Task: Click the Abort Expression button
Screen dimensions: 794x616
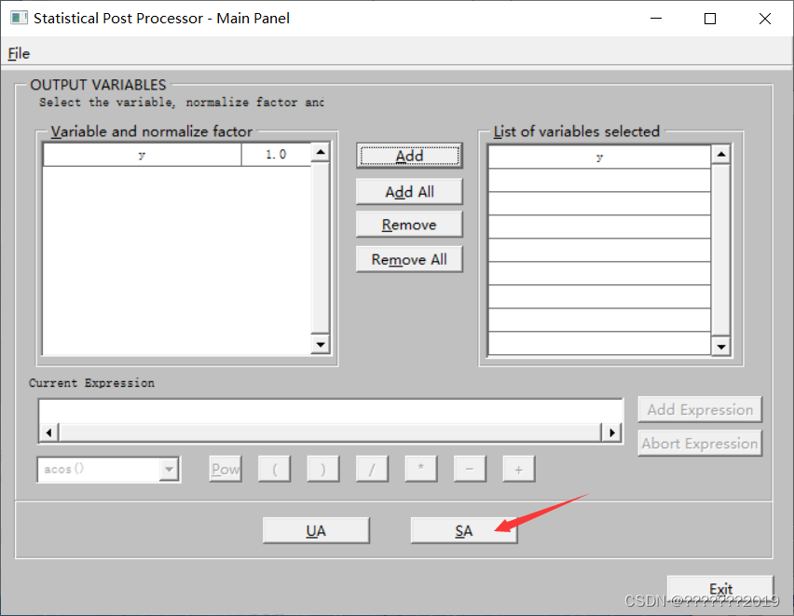Action: click(x=700, y=444)
